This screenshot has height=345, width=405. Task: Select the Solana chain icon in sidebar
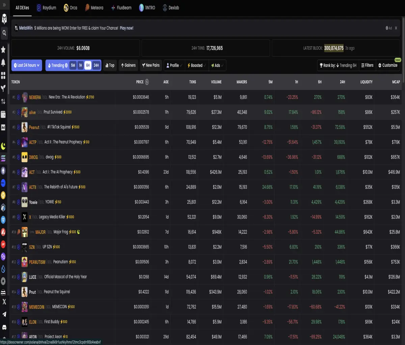(3, 158)
